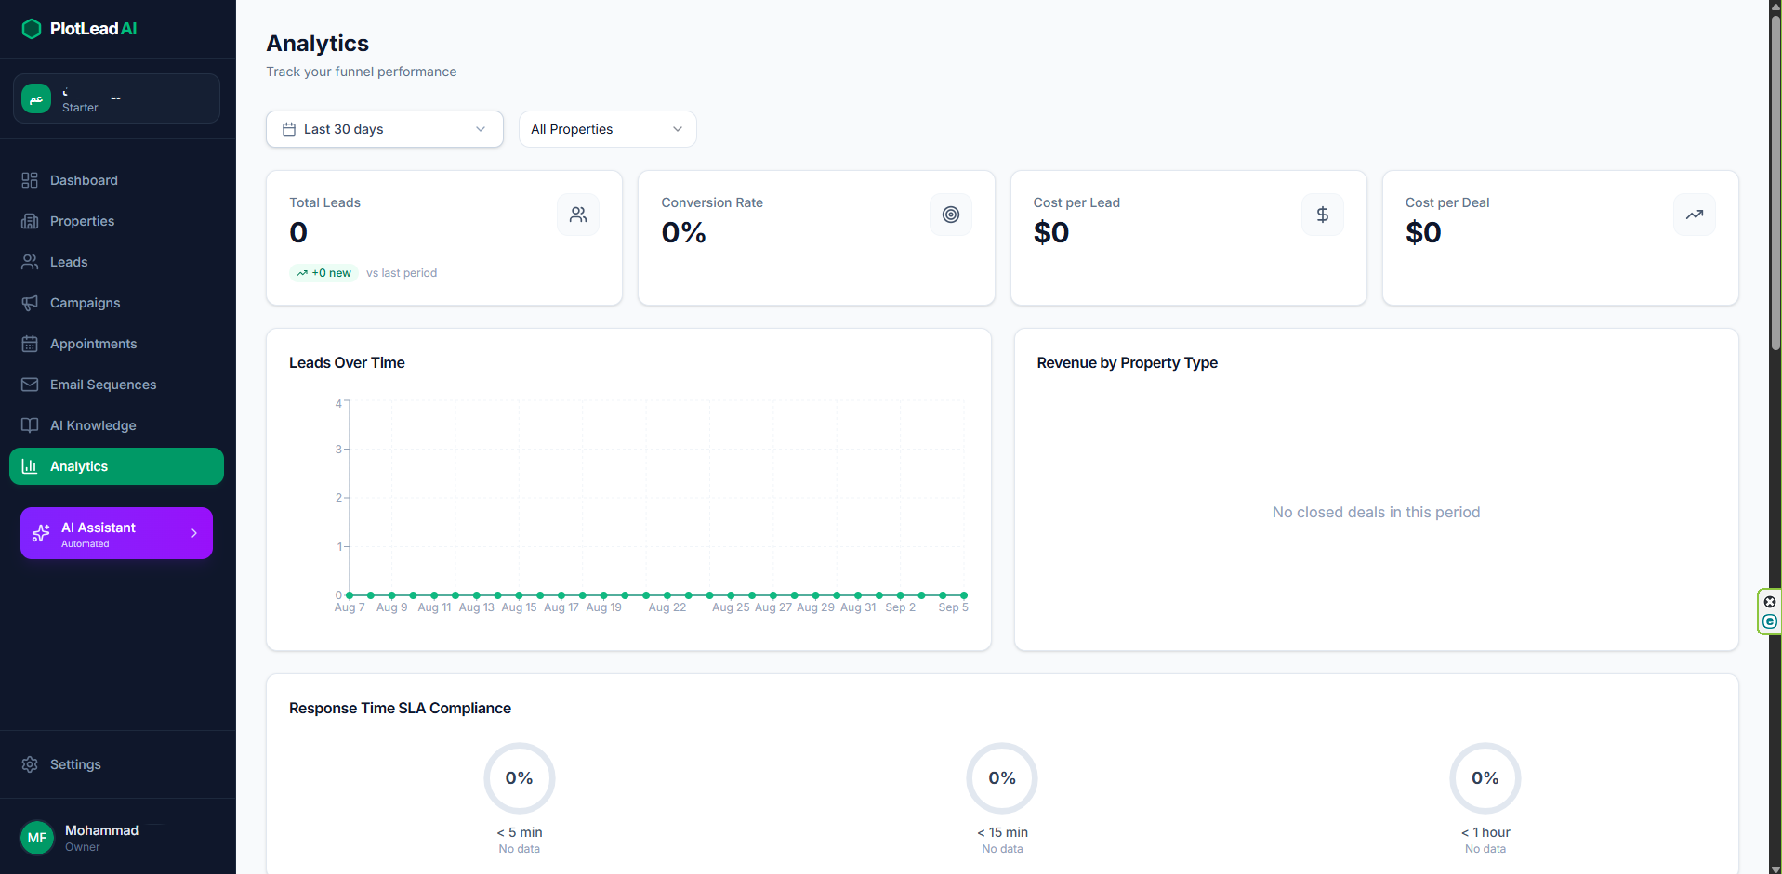
Task: Expand AI Assistant chevron arrow
Action: pyautogui.click(x=194, y=533)
